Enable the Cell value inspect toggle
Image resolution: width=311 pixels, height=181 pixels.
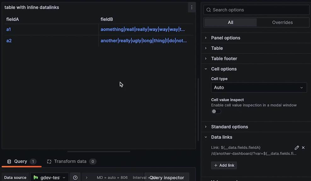(216, 111)
